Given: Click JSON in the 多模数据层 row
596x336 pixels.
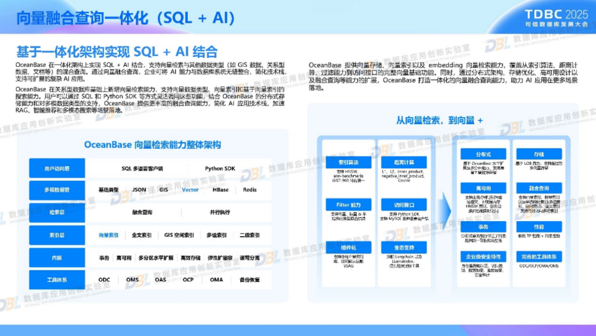Looking at the screenshot, I should [139, 190].
